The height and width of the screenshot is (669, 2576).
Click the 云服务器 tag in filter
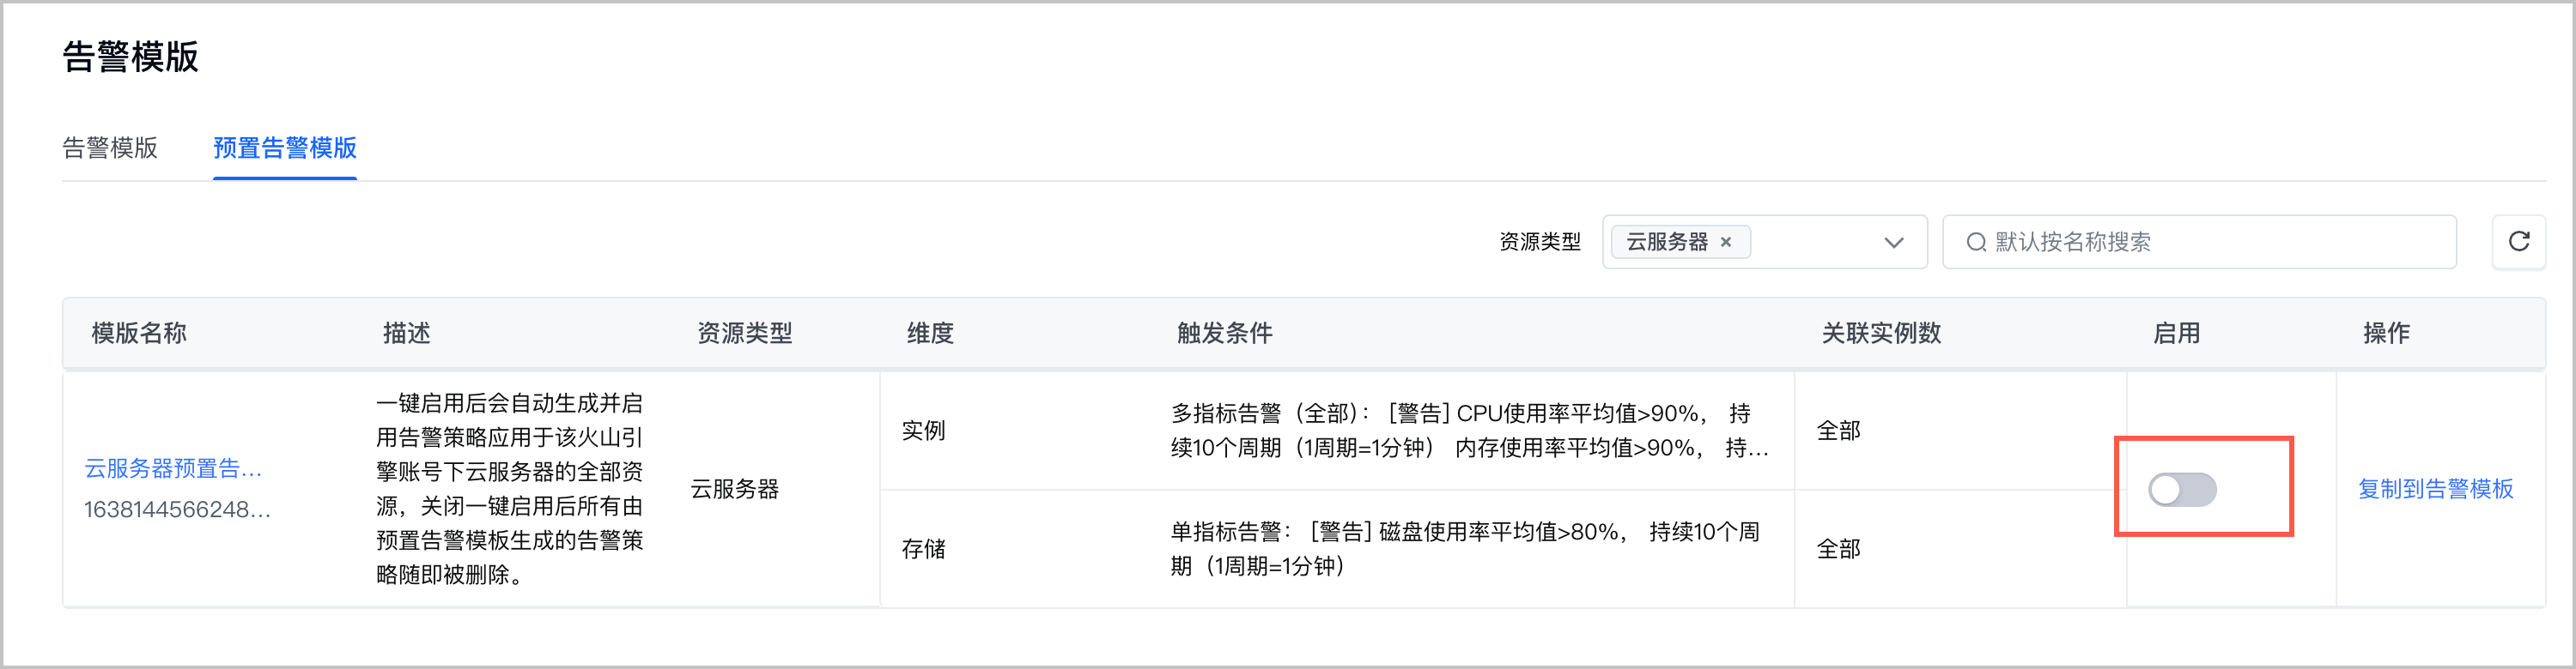tap(1666, 243)
